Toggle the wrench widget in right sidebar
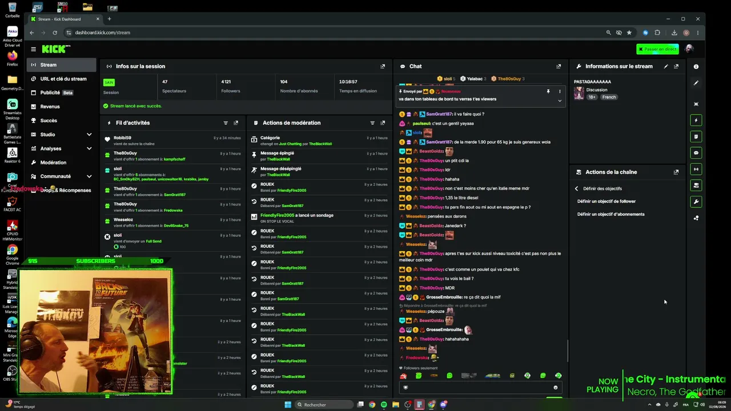731x411 pixels. point(696,202)
